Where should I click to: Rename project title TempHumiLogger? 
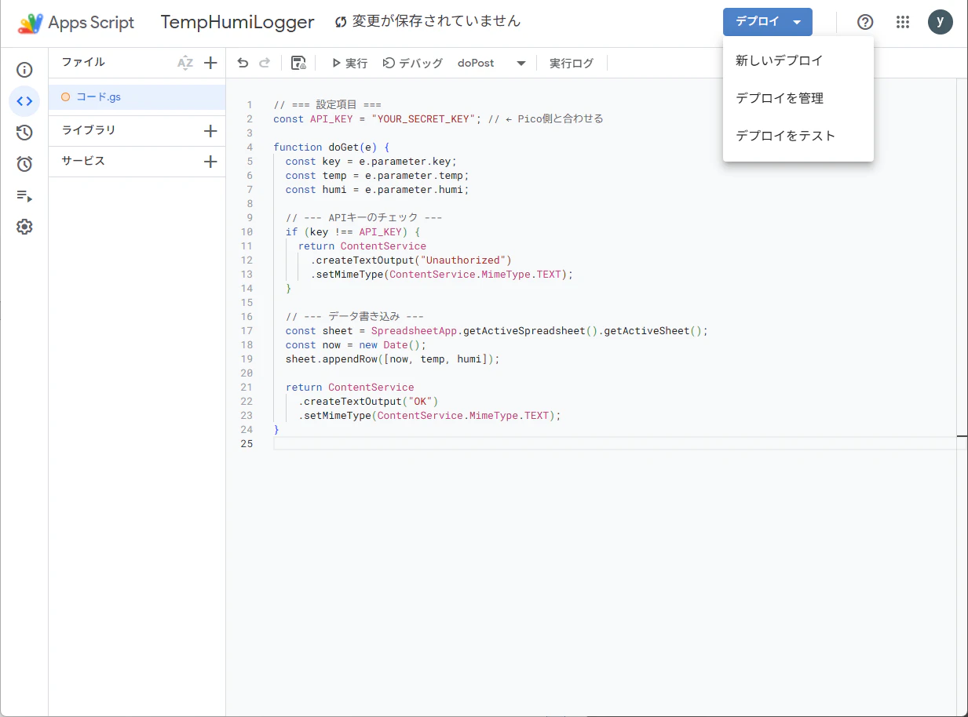click(x=238, y=22)
